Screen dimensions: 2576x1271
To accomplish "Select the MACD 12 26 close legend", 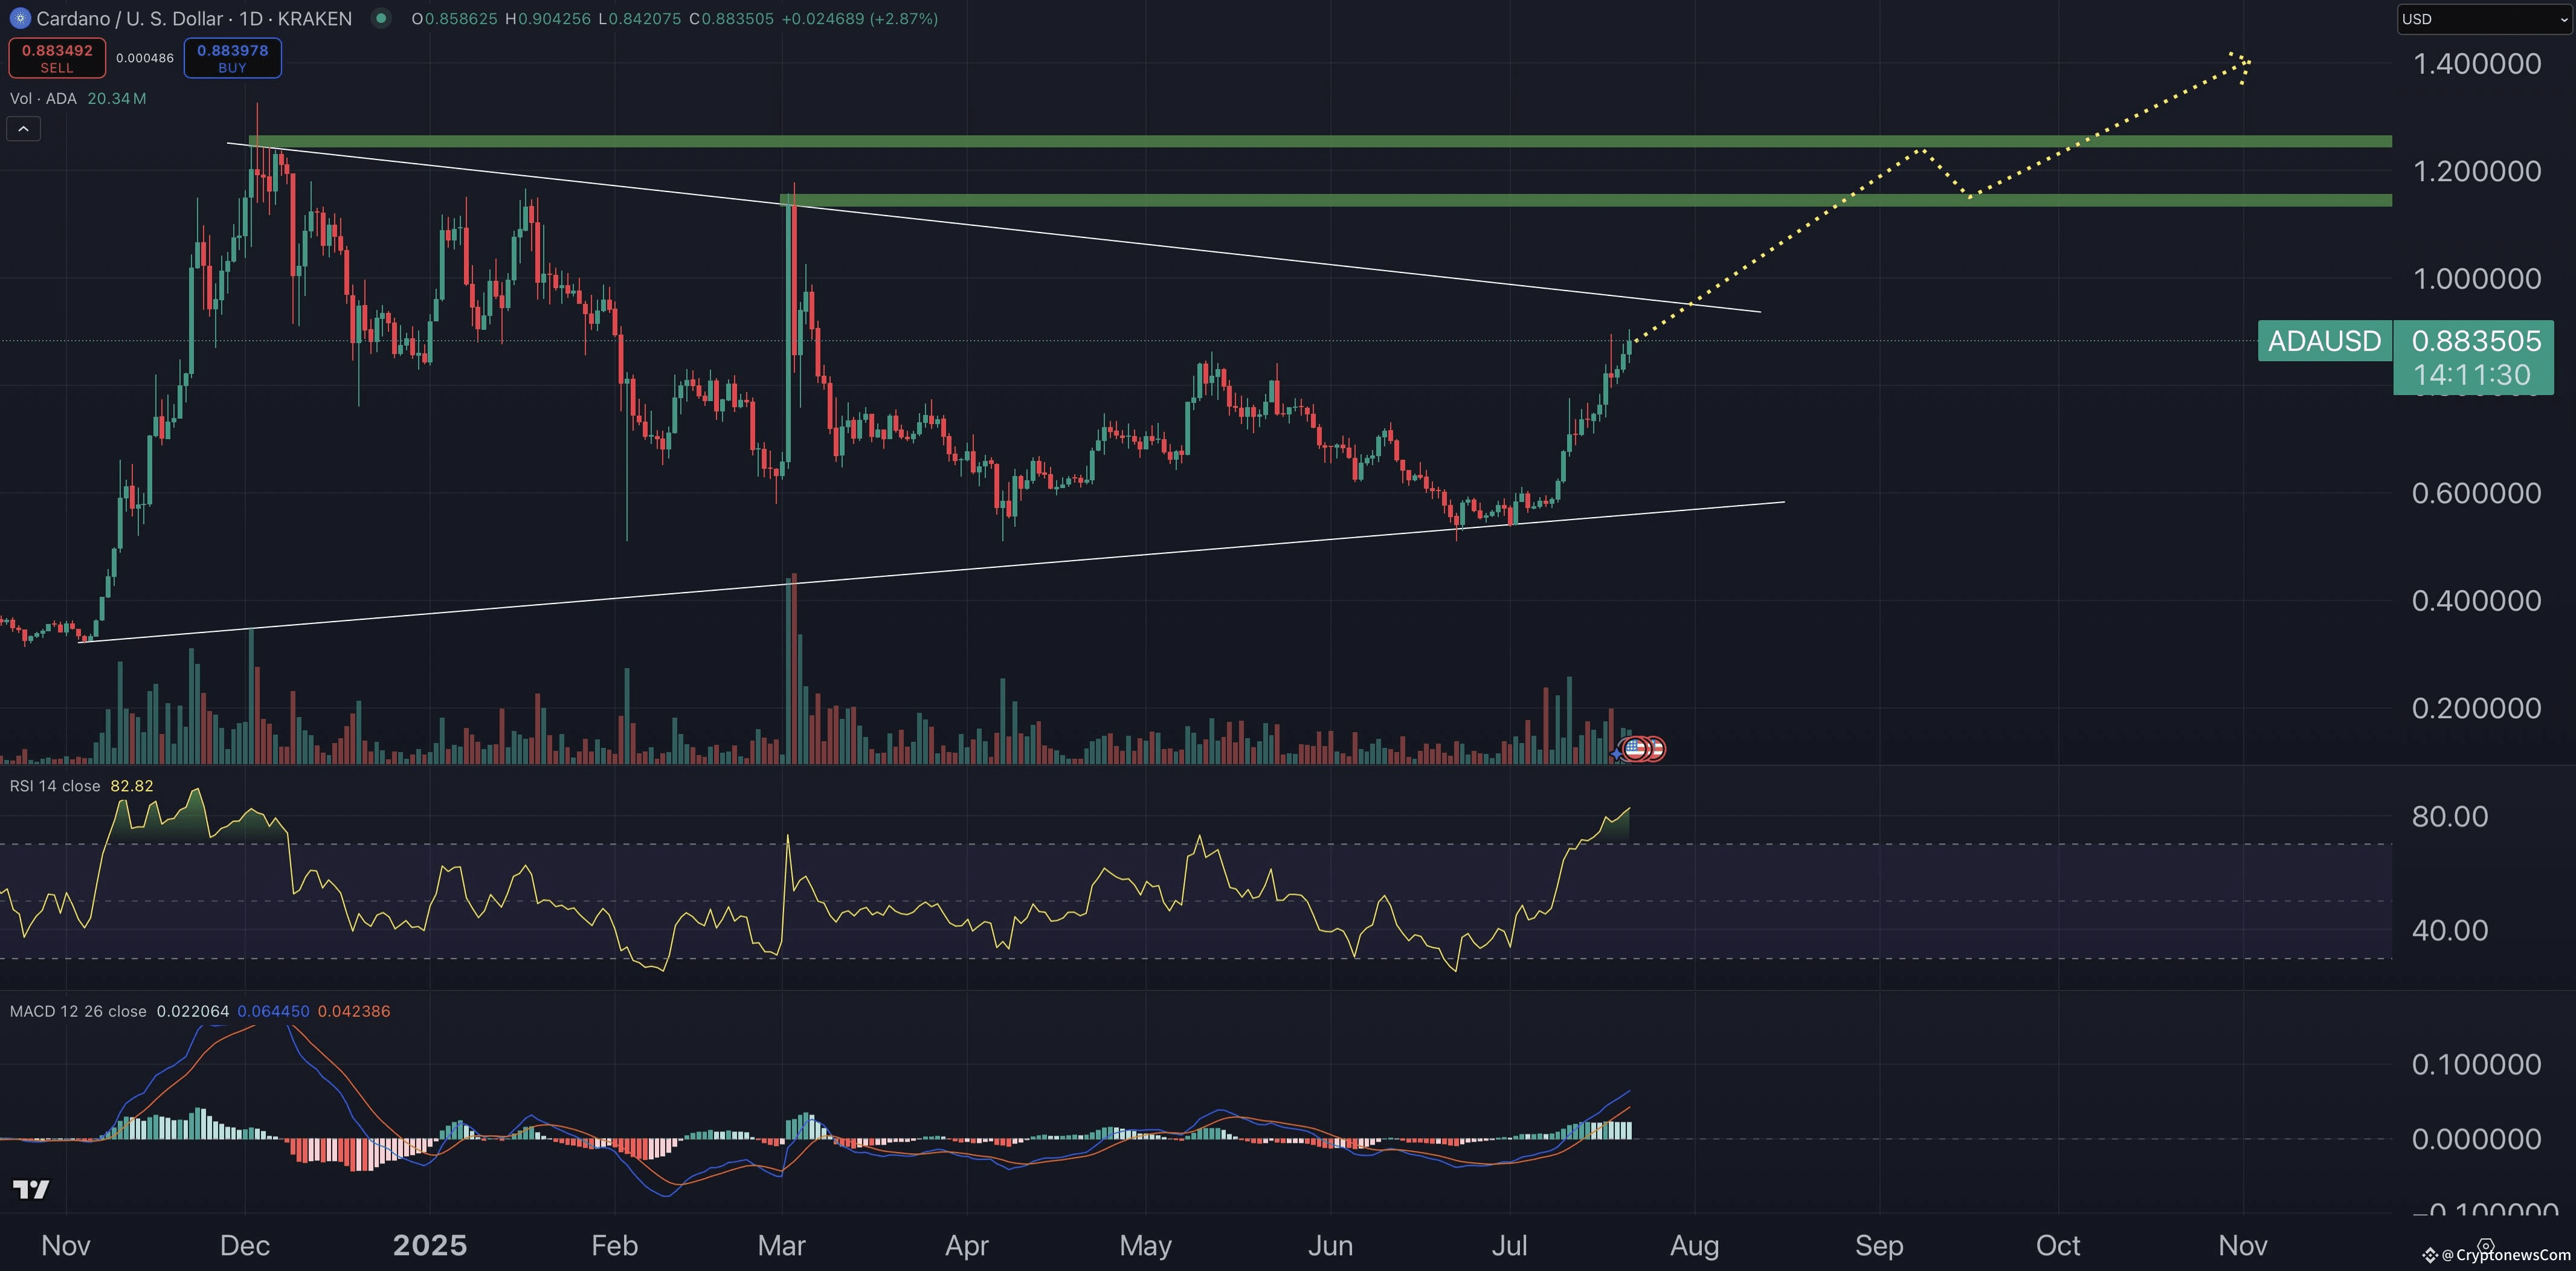I will [x=78, y=1011].
